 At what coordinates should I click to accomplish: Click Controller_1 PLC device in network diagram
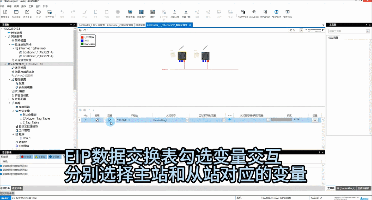[x=182, y=56]
